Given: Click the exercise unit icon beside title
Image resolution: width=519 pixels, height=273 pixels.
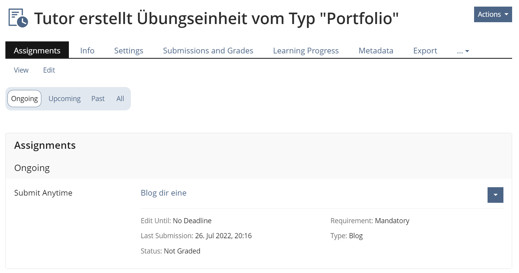Looking at the screenshot, I should pos(18,18).
